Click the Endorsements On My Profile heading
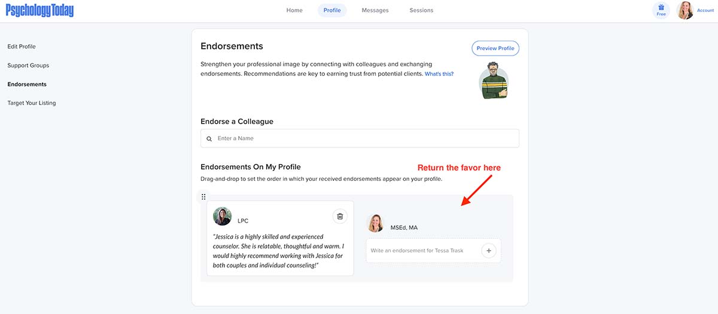This screenshot has width=718, height=314. [251, 167]
